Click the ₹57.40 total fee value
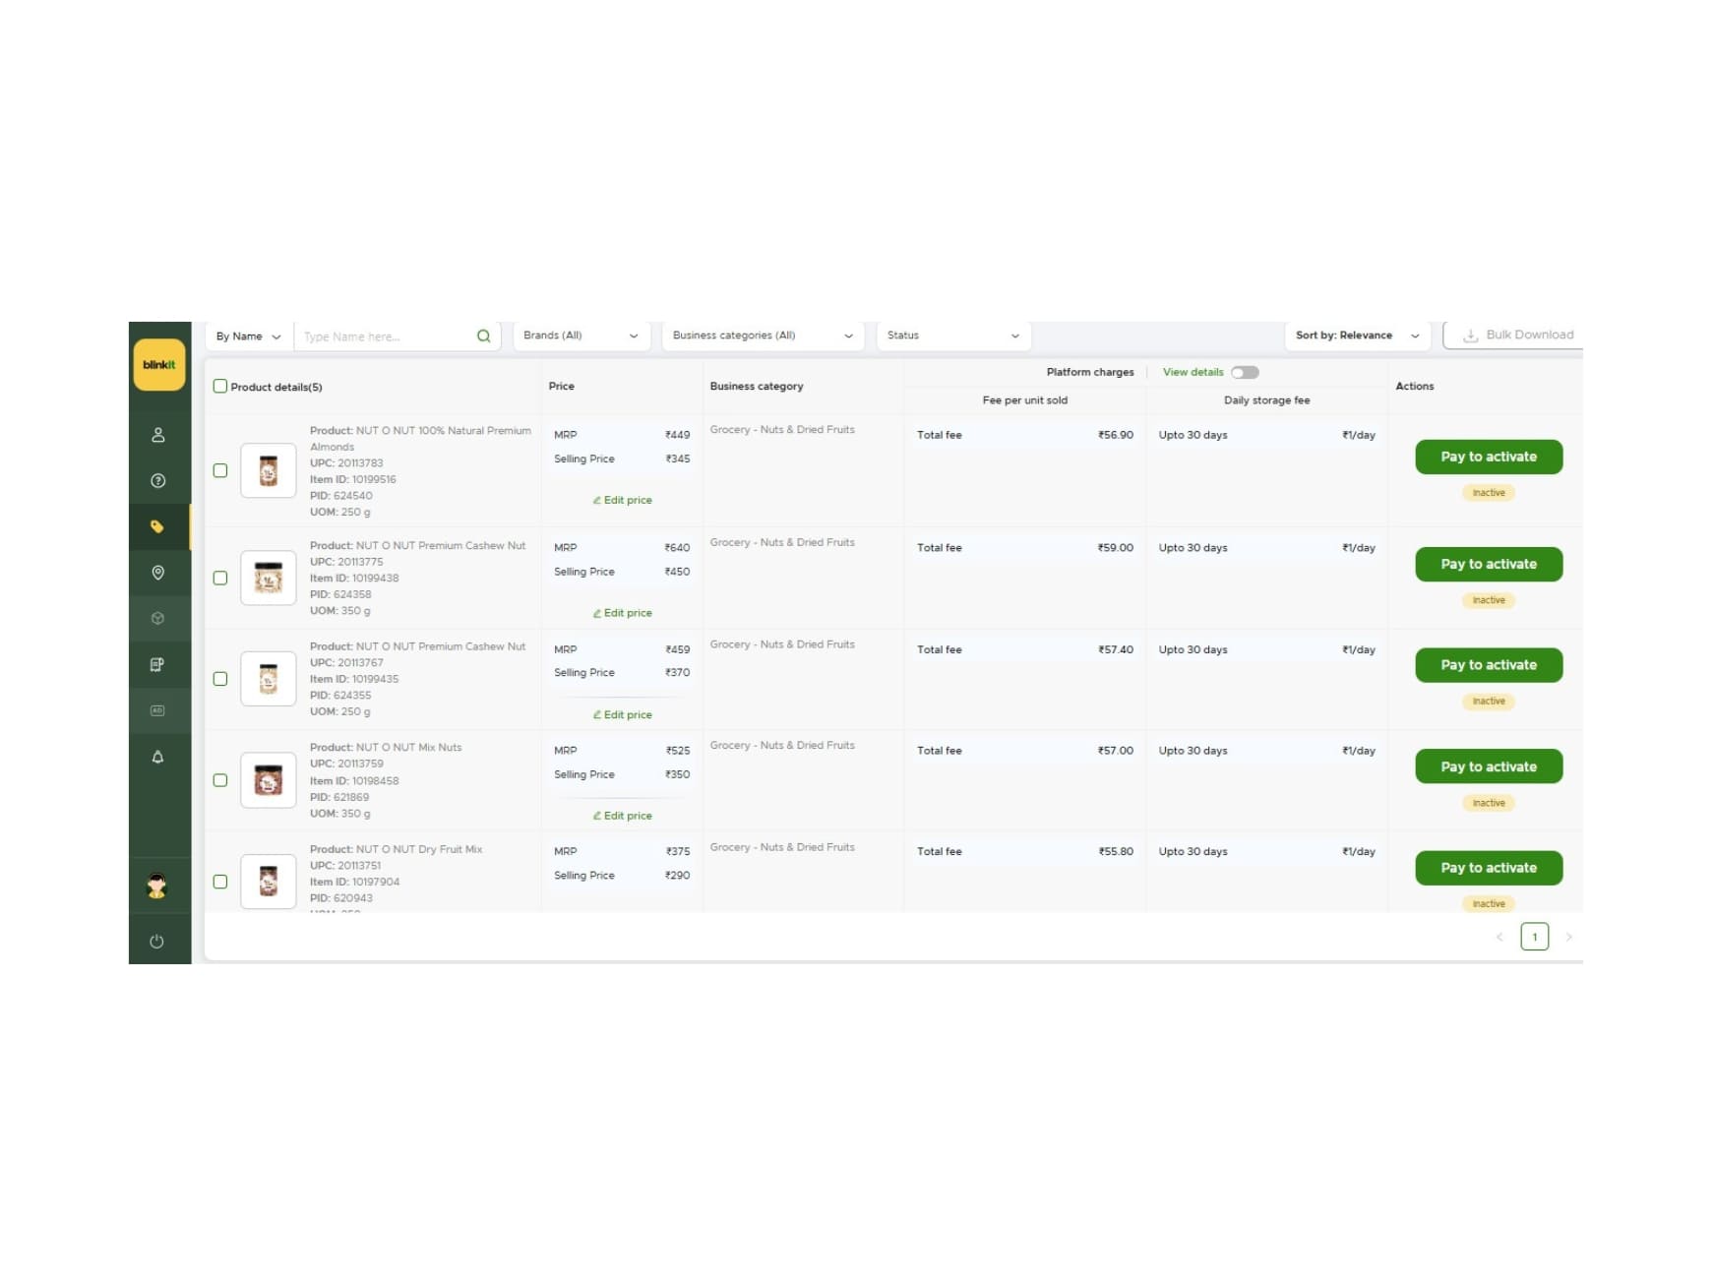 (x=1116, y=649)
